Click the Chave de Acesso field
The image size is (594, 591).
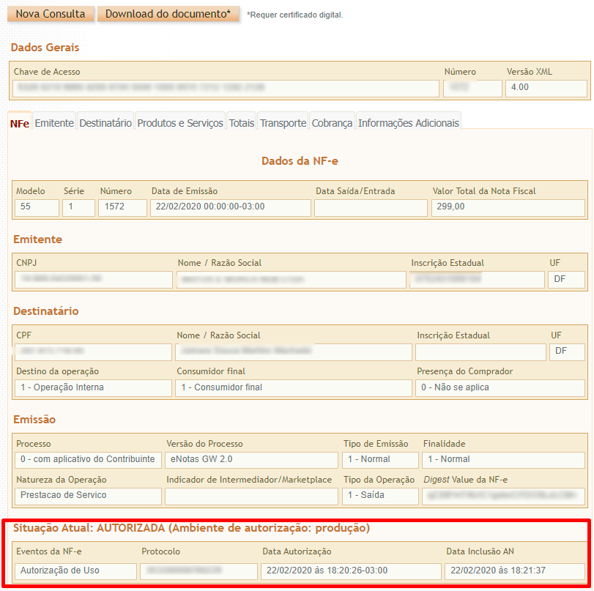point(226,89)
